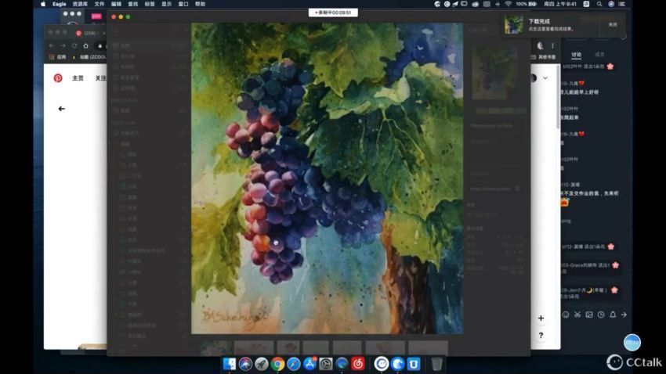Image resolution: width=666 pixels, height=374 pixels.
Task: Open the Eagle application menu
Action: tap(59, 4)
